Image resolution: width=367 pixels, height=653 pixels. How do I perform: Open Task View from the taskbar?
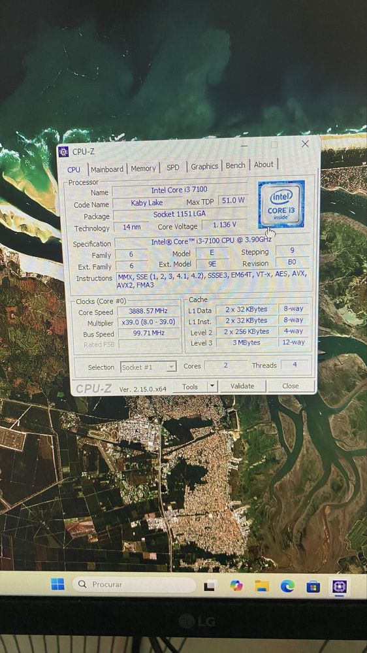click(x=210, y=586)
